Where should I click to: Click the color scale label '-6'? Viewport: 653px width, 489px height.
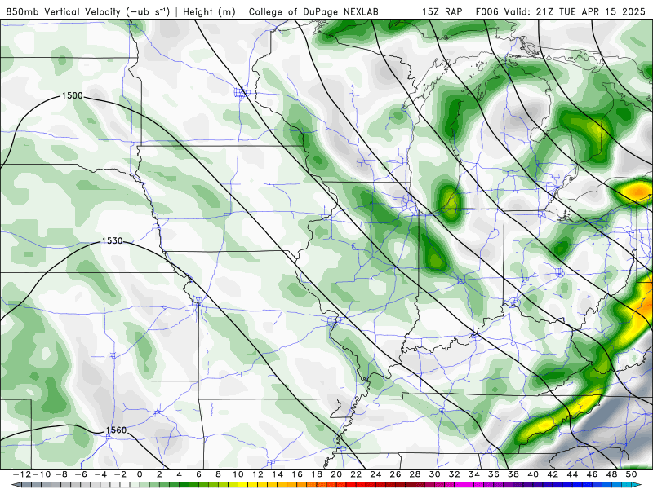coord(81,474)
